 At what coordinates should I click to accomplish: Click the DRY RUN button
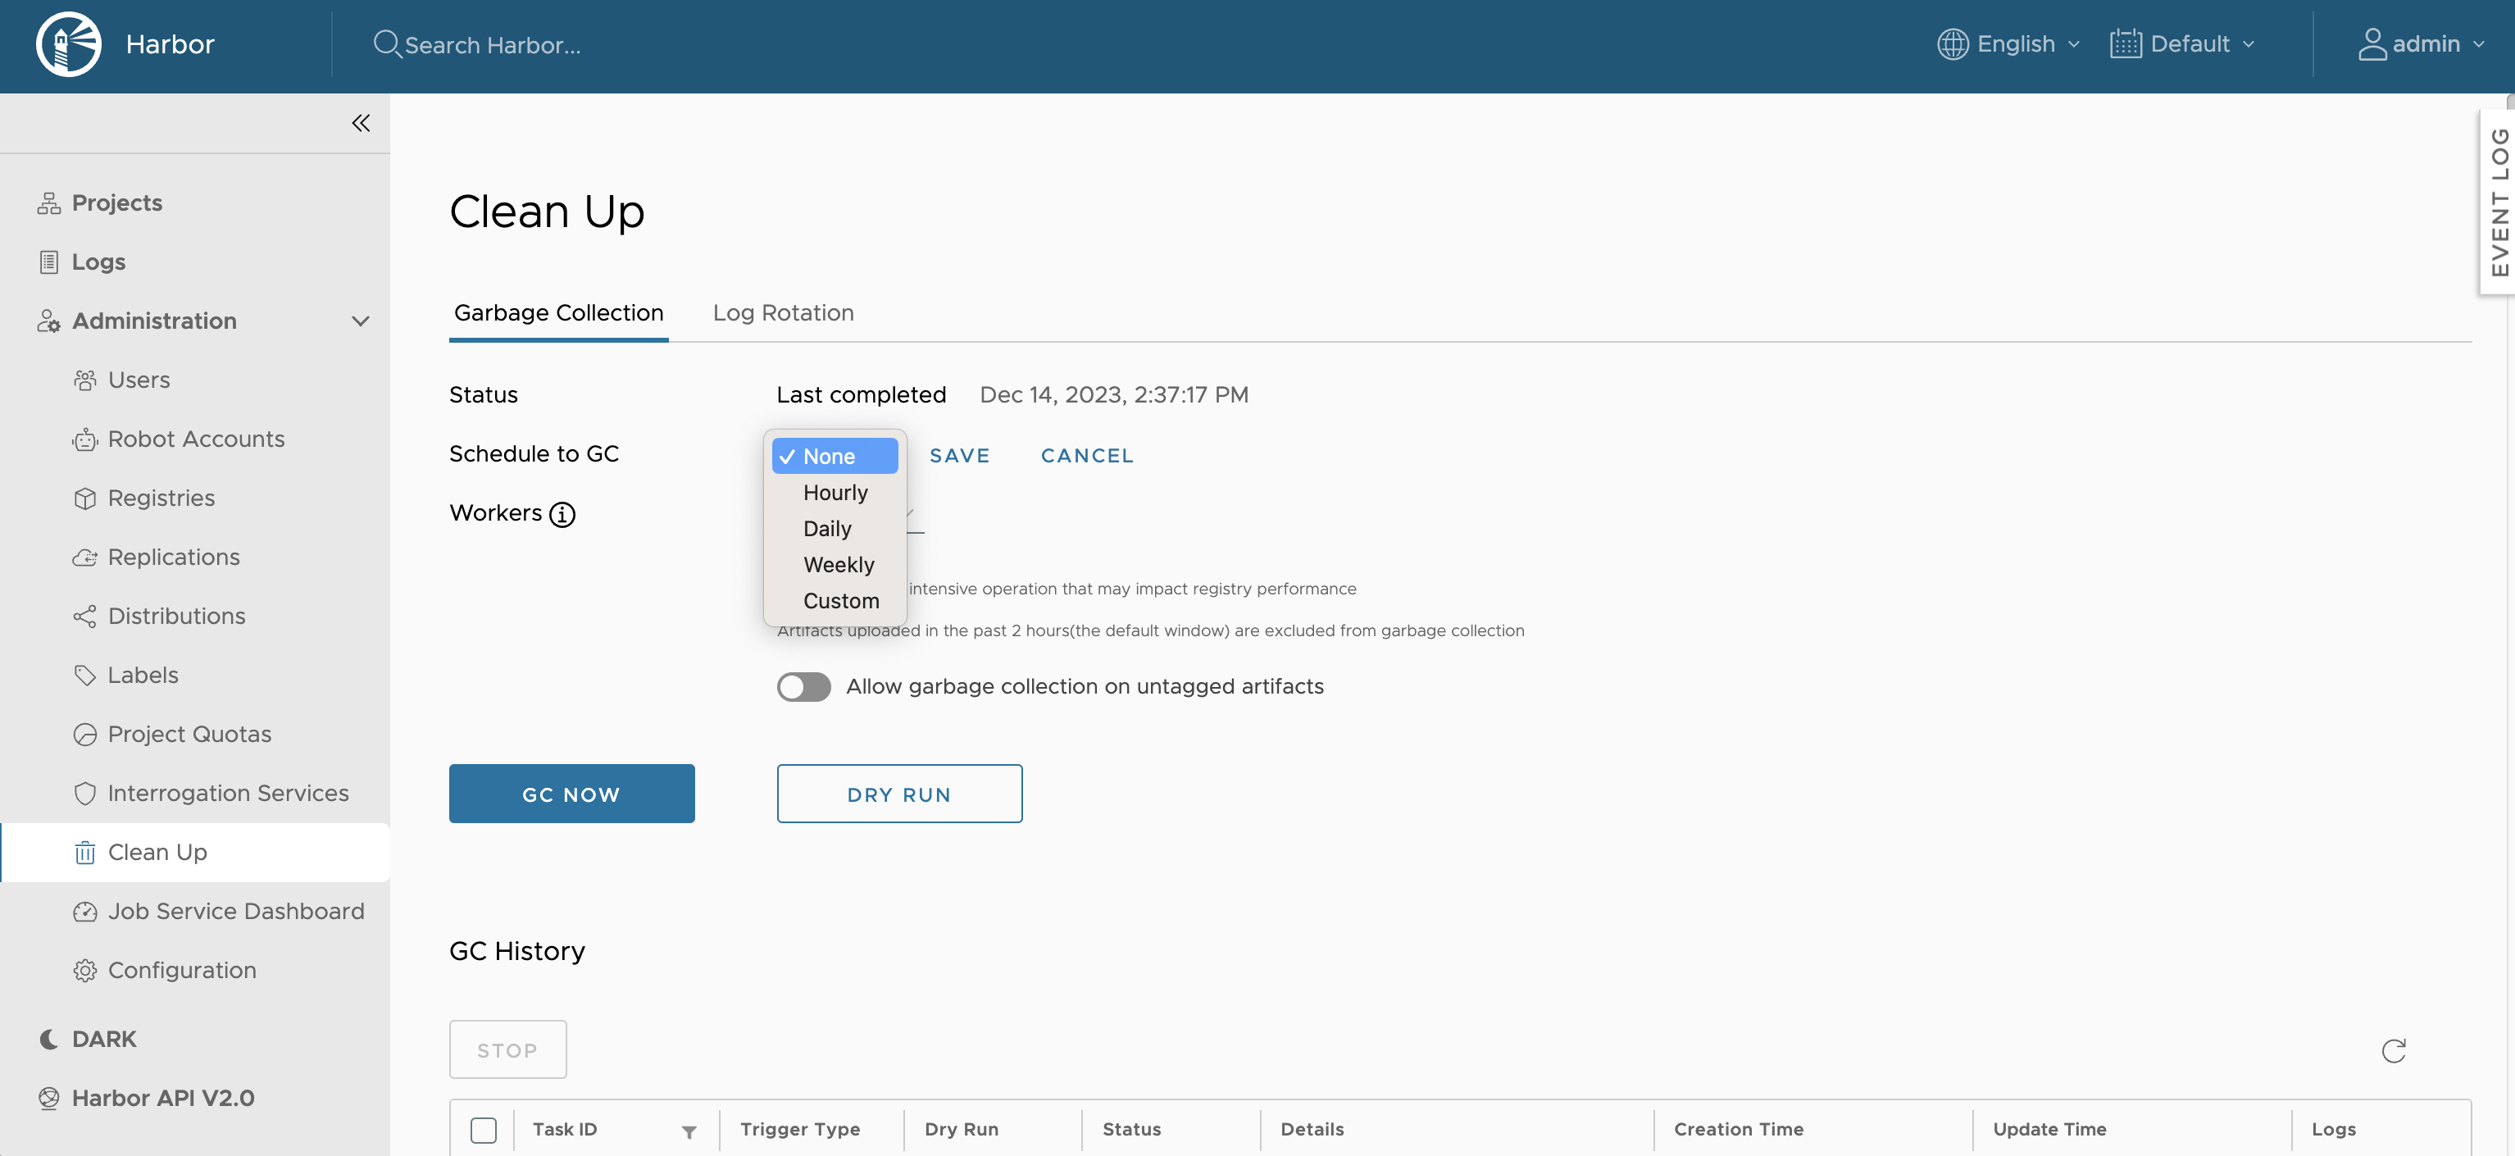click(x=898, y=793)
